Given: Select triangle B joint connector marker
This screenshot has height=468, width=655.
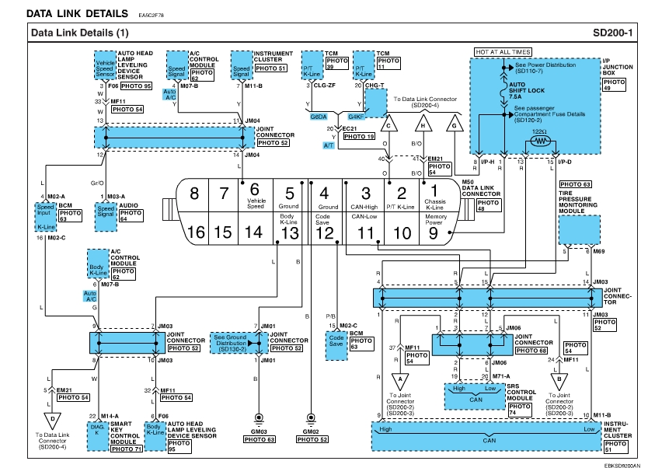Looking at the screenshot, I should coord(557,381).
